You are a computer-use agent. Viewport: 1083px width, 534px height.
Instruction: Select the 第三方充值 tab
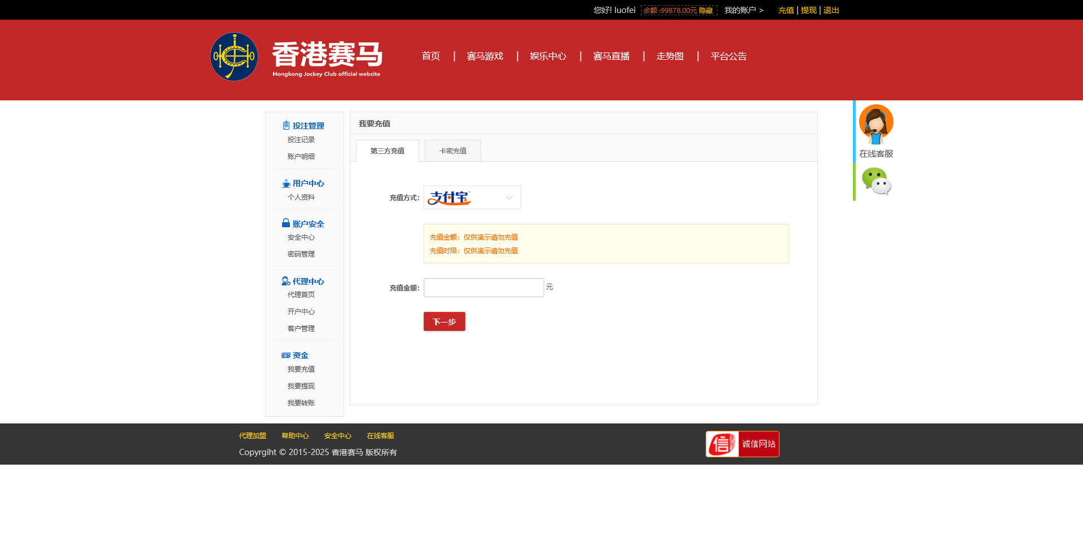pos(388,151)
